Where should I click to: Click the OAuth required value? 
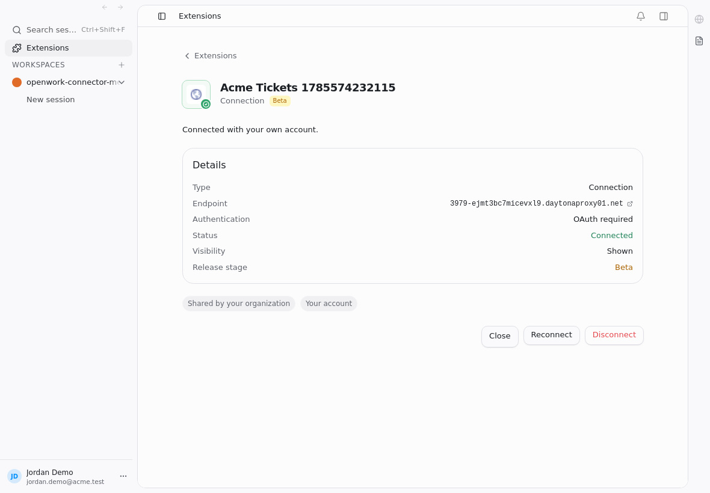click(603, 219)
